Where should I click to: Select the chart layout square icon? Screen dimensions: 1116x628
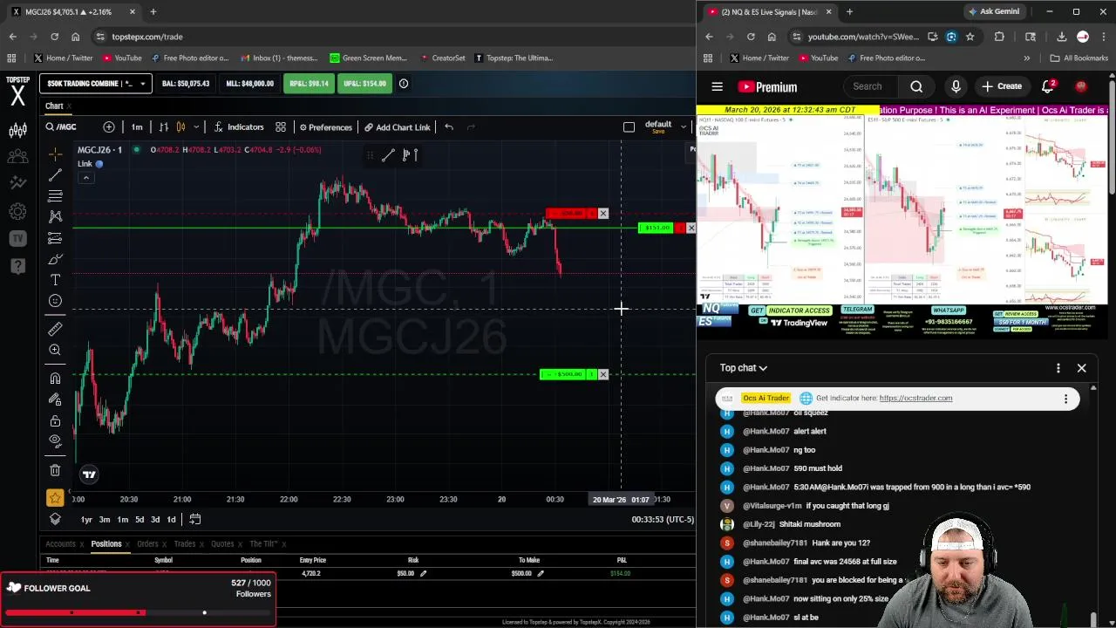click(629, 127)
